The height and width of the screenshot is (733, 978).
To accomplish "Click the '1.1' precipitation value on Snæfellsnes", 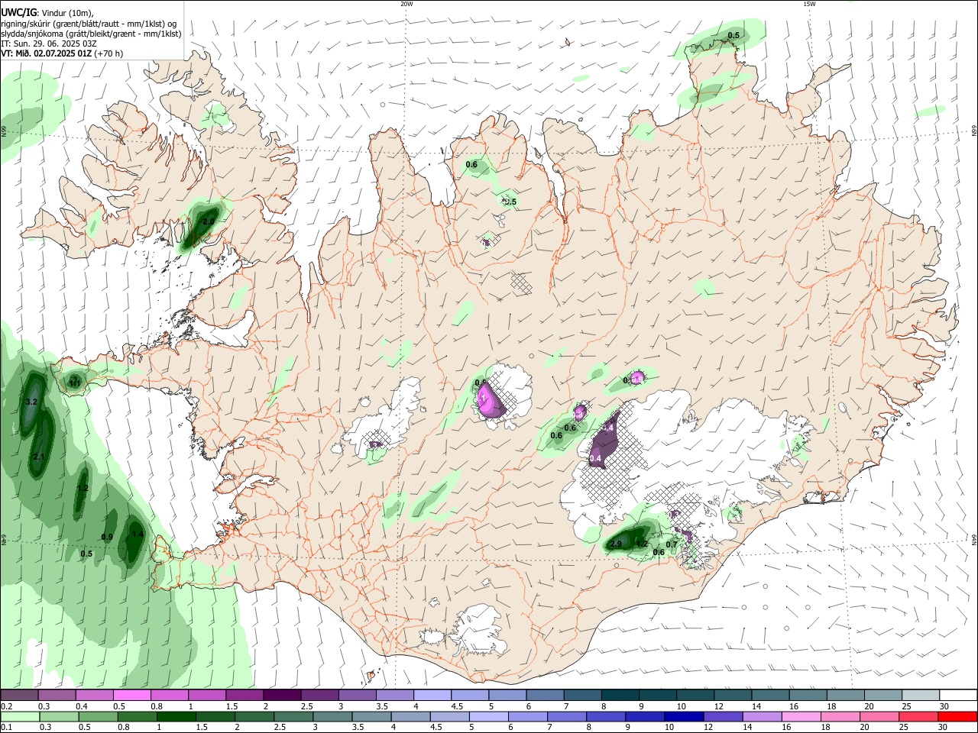I will click(x=75, y=383).
